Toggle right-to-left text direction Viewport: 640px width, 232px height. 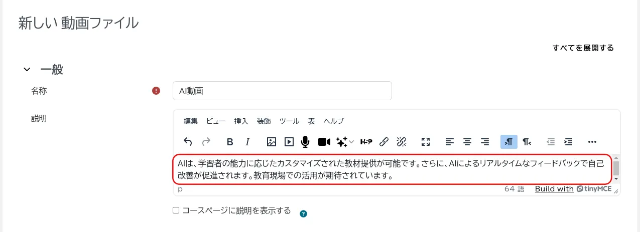pos(527,142)
